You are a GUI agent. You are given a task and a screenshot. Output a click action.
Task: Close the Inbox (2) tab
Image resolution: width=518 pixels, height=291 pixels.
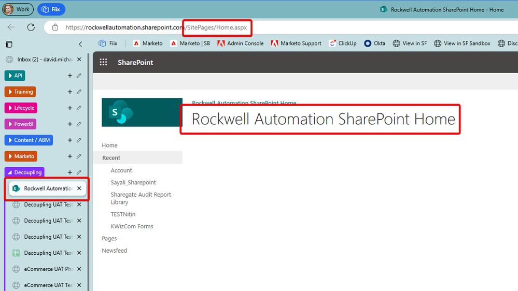[79, 60]
